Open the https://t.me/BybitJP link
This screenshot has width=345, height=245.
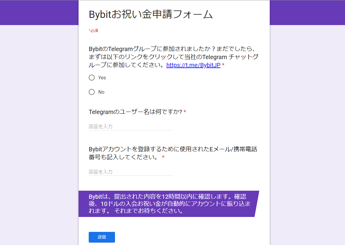pos(193,65)
